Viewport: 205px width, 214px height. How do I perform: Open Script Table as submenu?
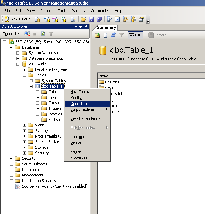[87, 109]
